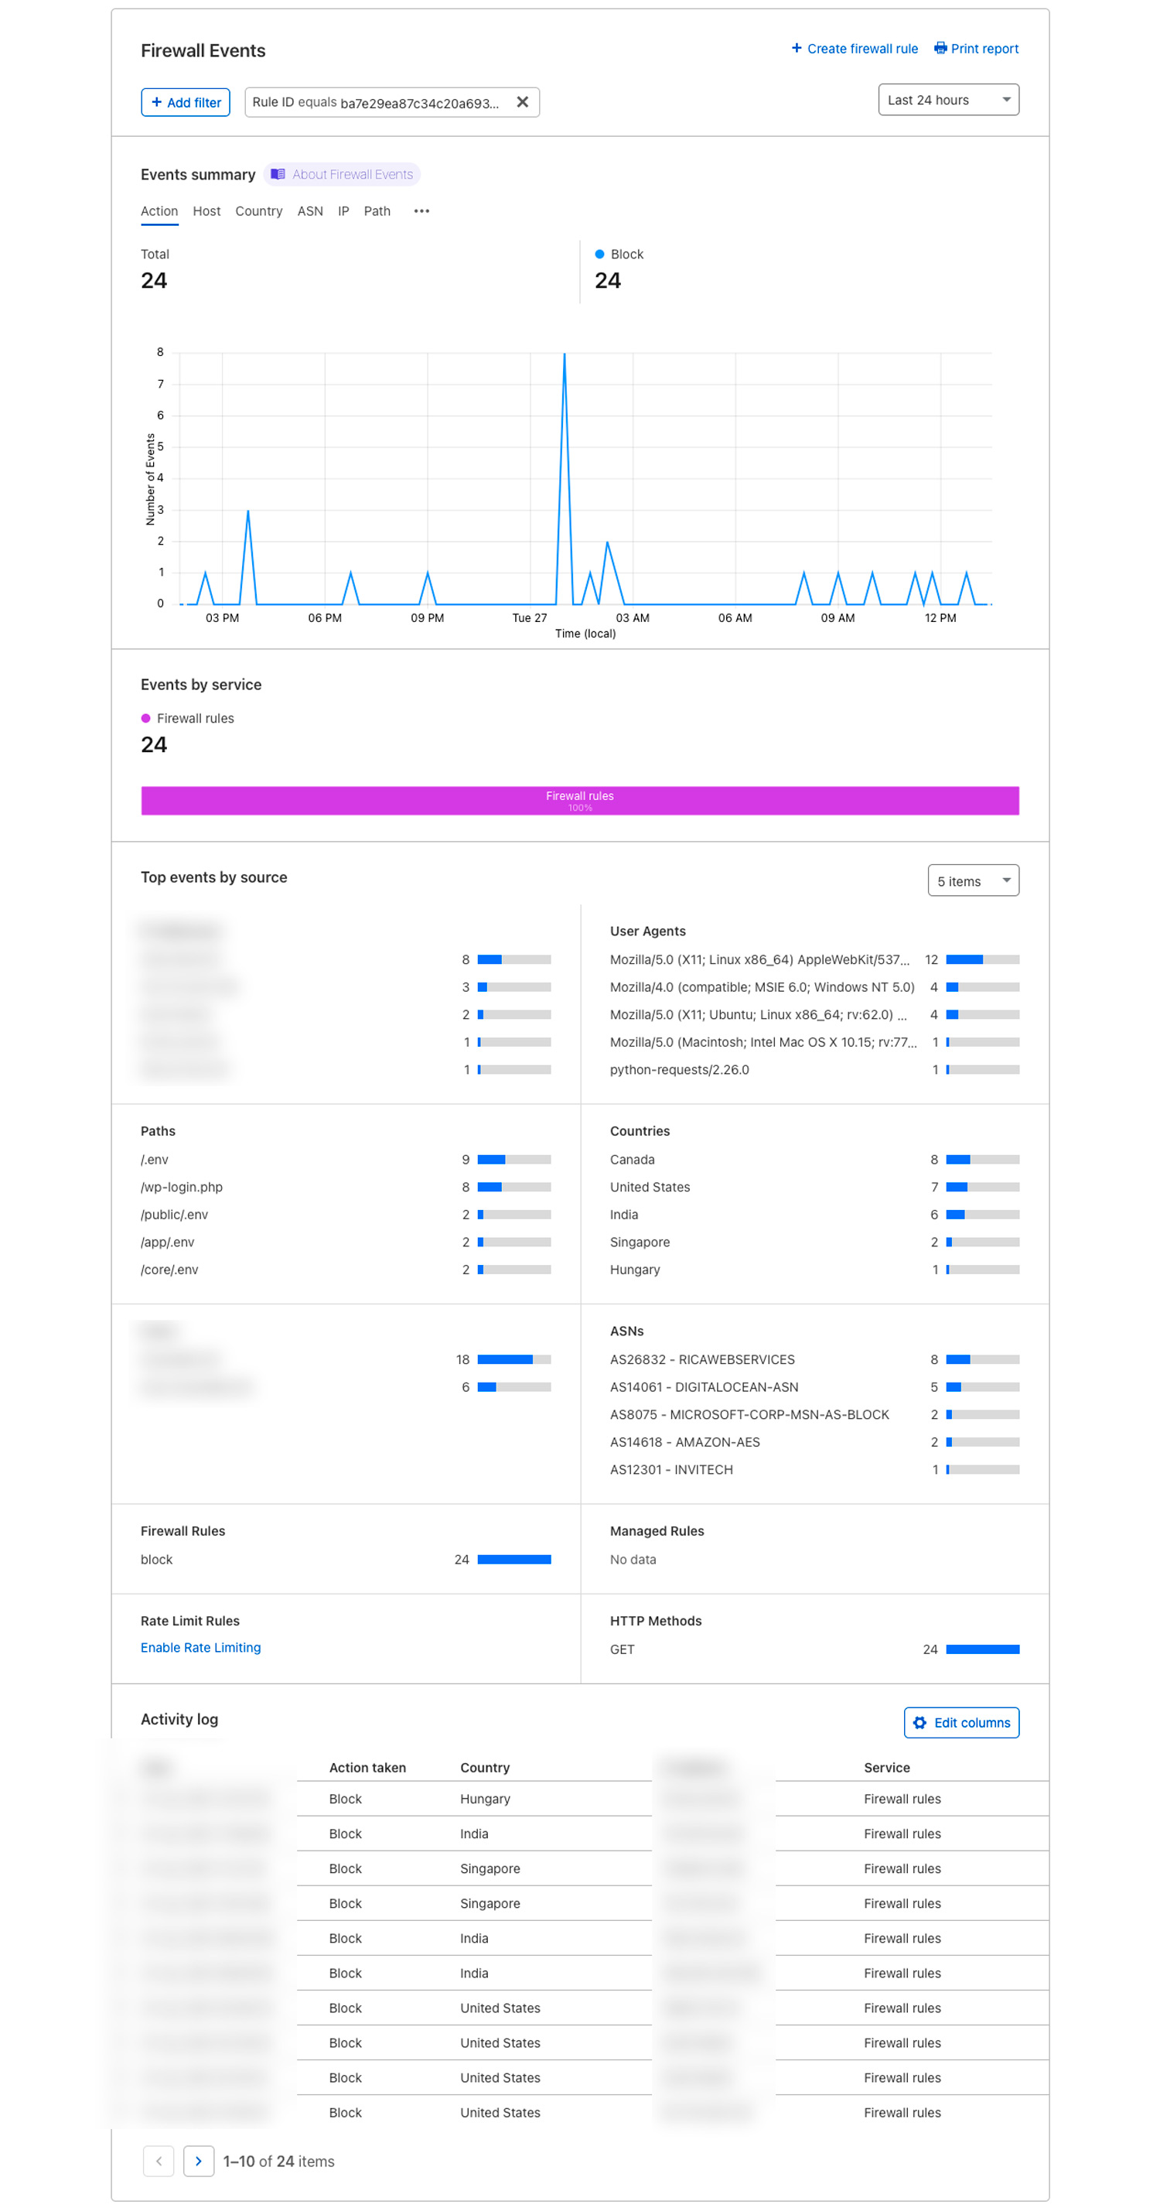
Task: Click the plus icon in Add filter
Action: [157, 102]
